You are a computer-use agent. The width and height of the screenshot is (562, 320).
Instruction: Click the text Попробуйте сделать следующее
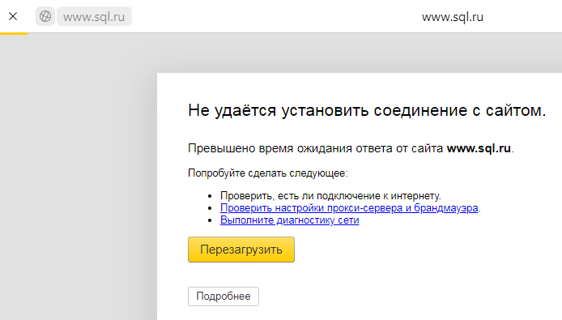click(x=268, y=173)
